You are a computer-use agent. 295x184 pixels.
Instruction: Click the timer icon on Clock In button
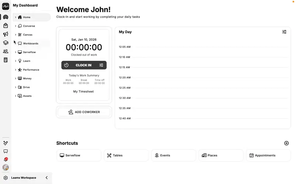click(66, 65)
